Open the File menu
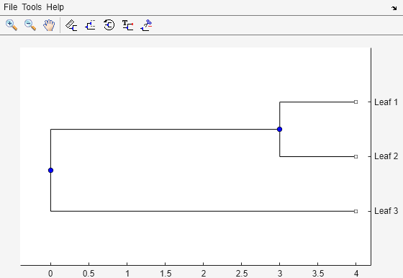This screenshot has height=278, width=403. pyautogui.click(x=11, y=7)
